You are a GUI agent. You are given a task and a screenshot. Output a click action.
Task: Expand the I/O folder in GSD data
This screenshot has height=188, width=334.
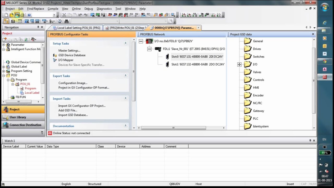[239, 64]
